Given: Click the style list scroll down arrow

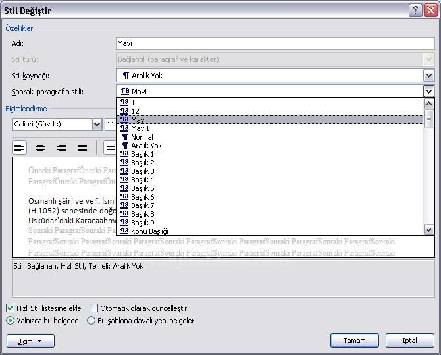Looking at the screenshot, I should 428,230.
